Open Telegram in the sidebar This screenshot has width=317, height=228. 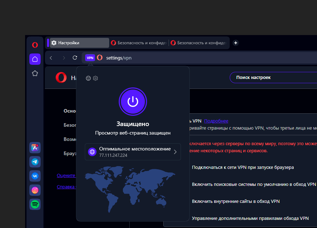tap(35, 162)
